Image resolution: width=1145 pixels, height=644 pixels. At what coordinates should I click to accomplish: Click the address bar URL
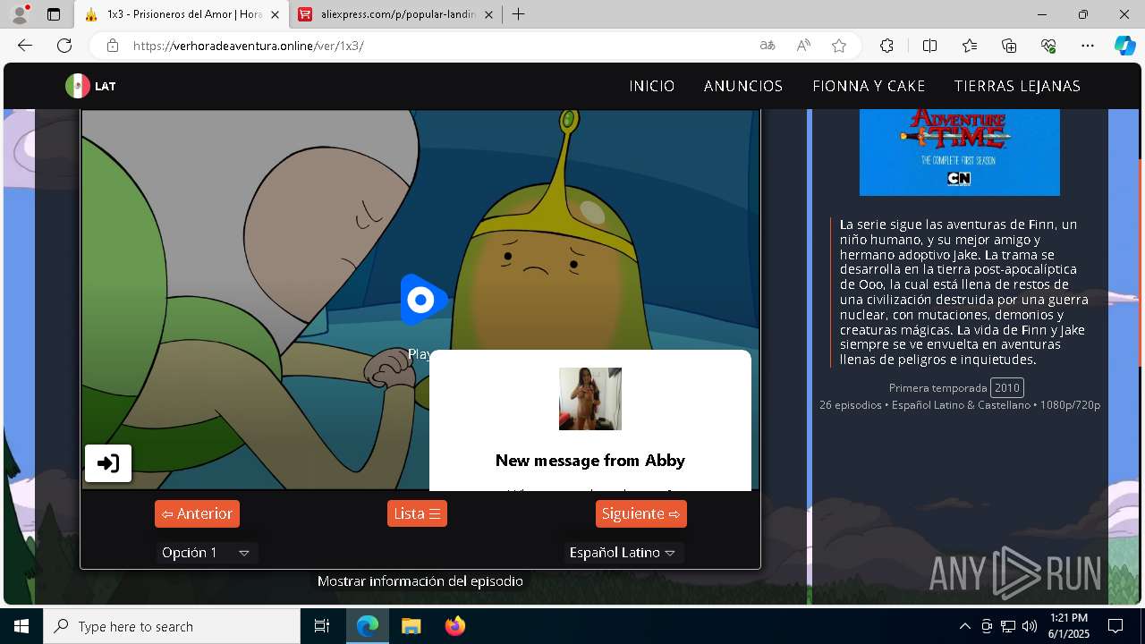248,46
